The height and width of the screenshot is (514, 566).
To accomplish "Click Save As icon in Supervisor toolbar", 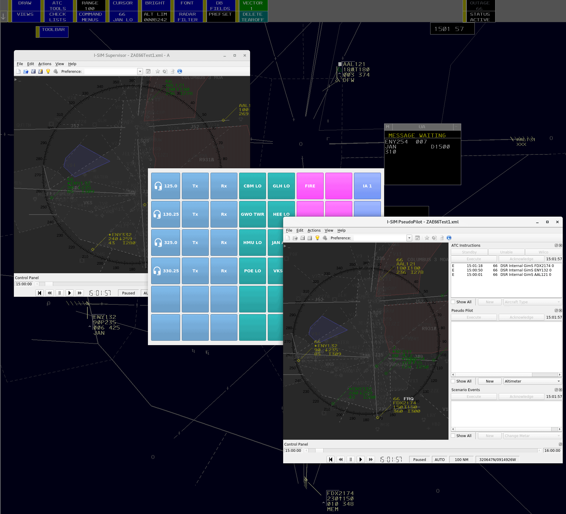I will (x=40, y=71).
